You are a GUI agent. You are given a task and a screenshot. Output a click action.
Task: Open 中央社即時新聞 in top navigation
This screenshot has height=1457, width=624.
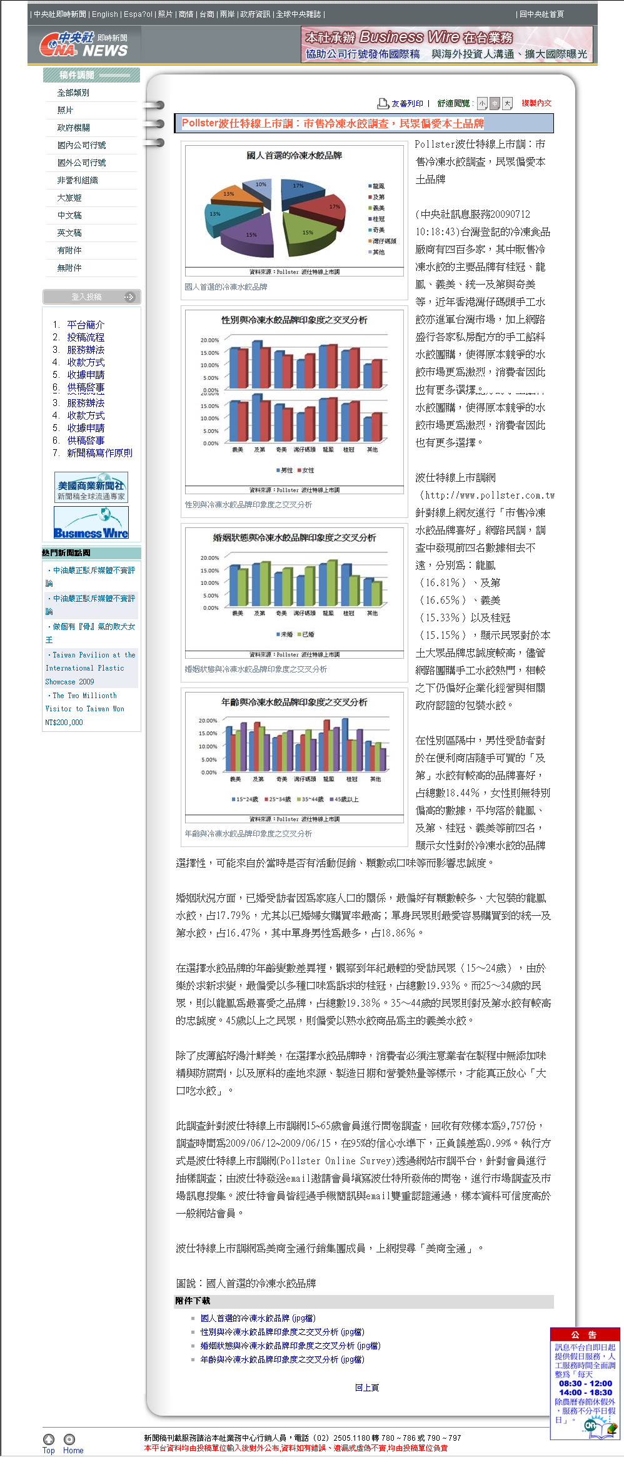tap(60, 14)
